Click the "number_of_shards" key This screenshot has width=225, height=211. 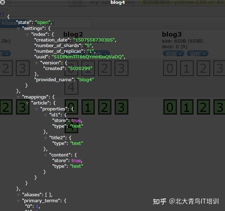(x=57, y=46)
